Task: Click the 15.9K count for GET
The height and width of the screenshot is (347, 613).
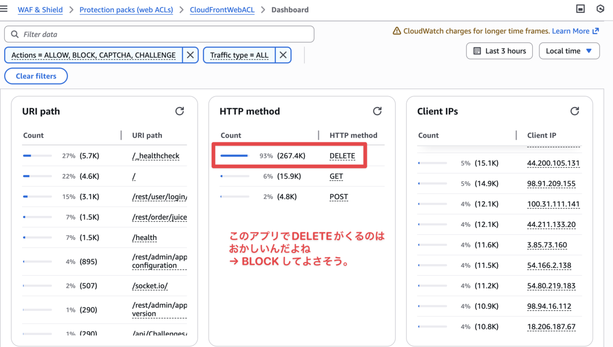Action: 289,176
